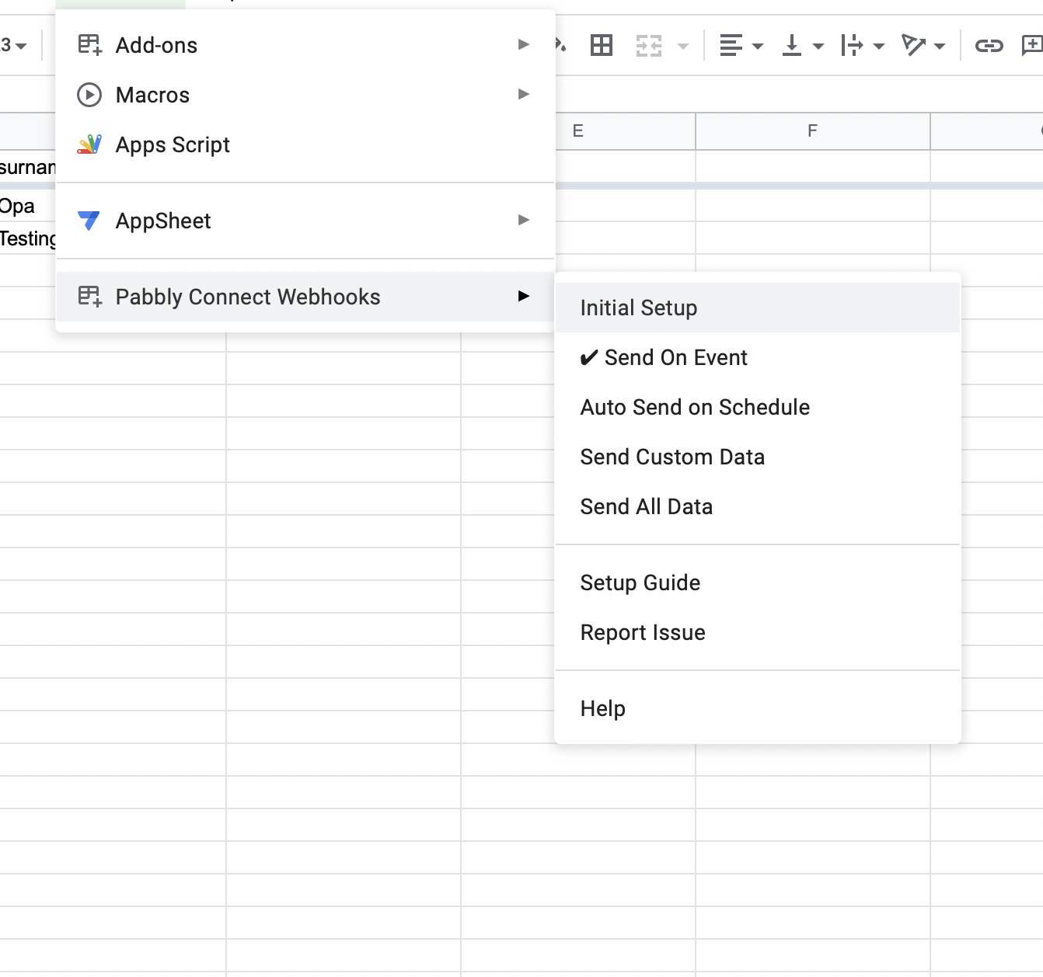The width and height of the screenshot is (1043, 977).
Task: Select Auto Send on Schedule
Action: click(758, 407)
